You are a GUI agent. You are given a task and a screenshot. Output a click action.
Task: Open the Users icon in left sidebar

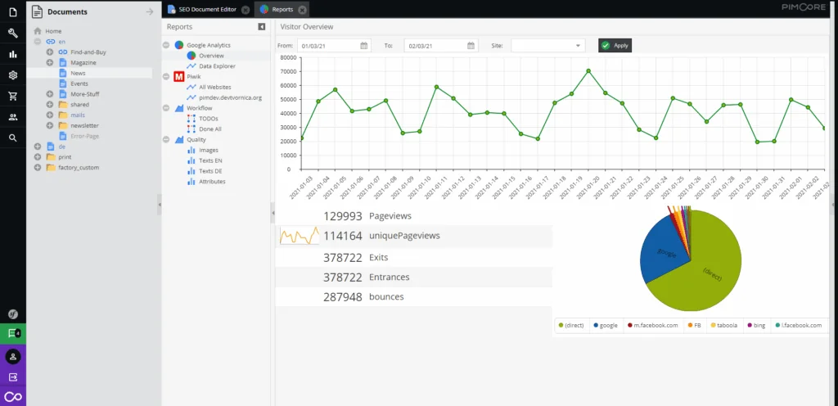tap(13, 117)
